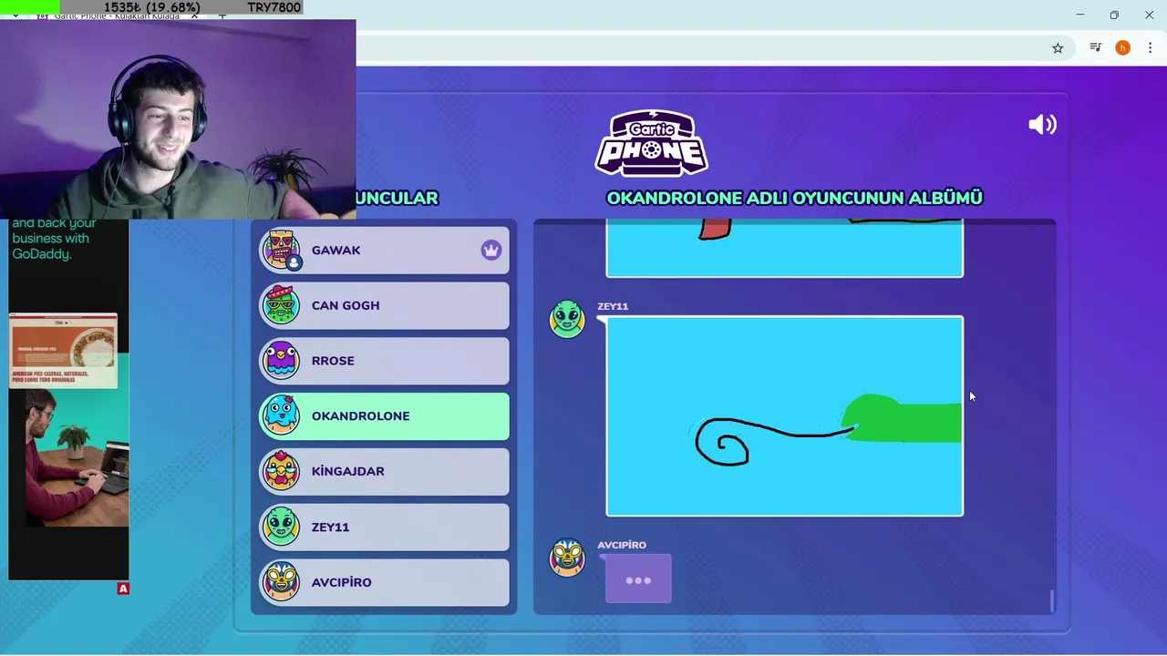The width and height of the screenshot is (1167, 656).
Task: Open GAWAK's album row
Action: click(385, 250)
